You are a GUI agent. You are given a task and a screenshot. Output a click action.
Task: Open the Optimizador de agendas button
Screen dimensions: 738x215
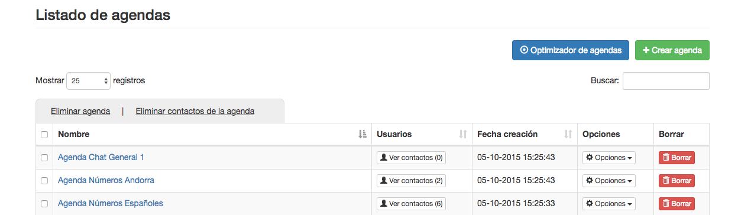click(570, 50)
